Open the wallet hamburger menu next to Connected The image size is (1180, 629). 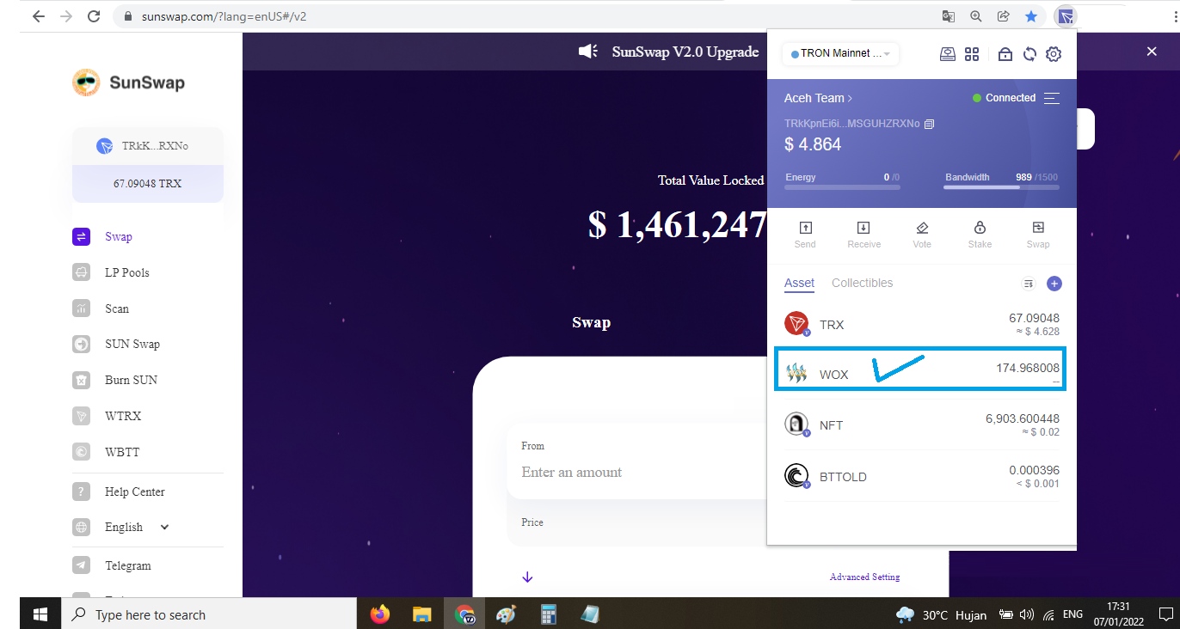(1051, 98)
